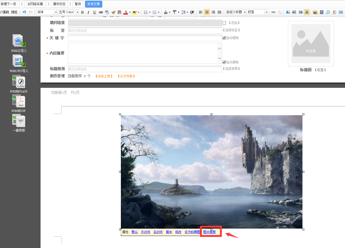Open highlight color dropdown arrow
The image size is (345, 248).
[x=139, y=12]
